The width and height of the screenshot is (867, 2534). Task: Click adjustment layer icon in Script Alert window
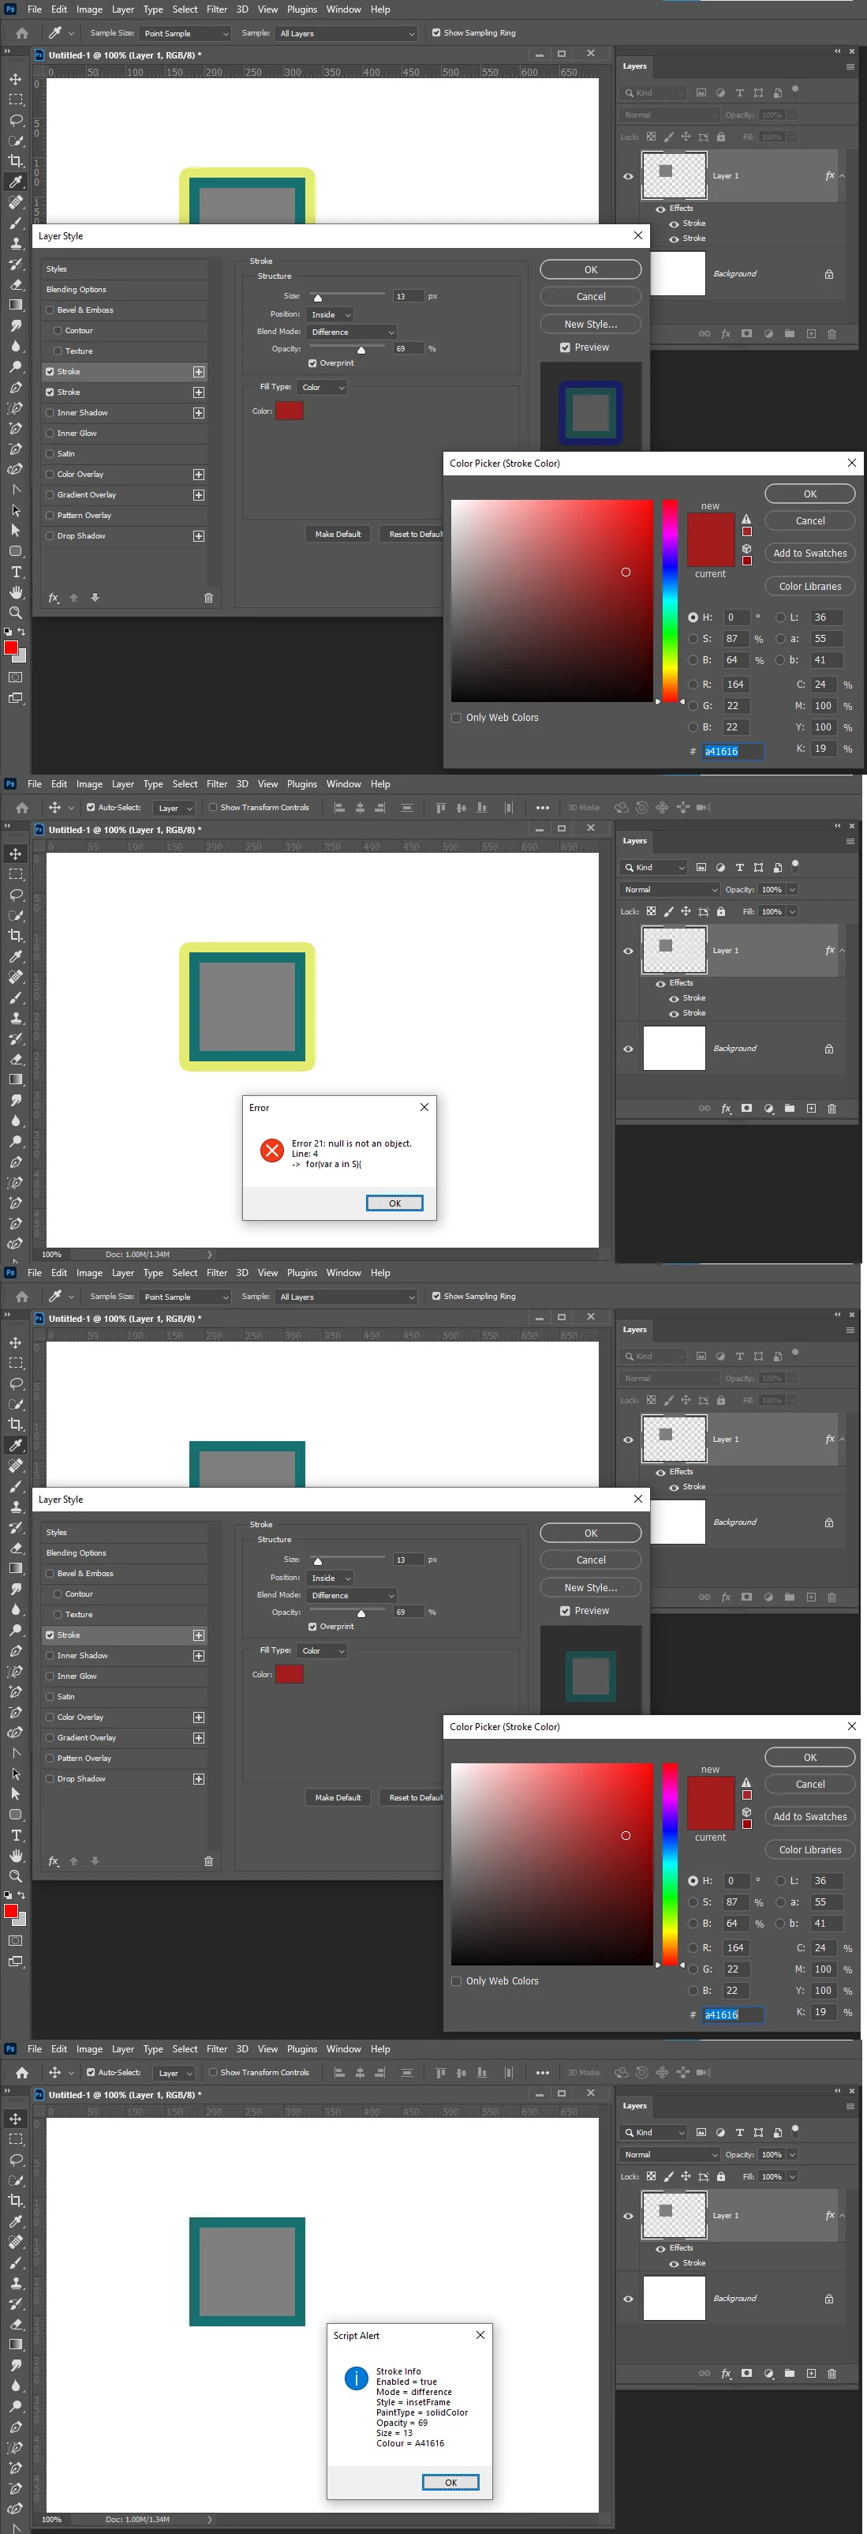pos(768,2373)
